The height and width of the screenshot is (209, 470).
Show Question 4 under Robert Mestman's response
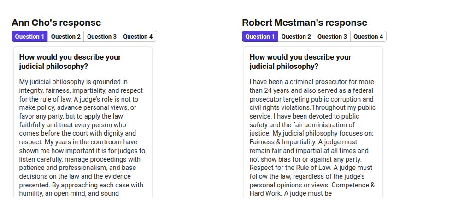point(368,37)
